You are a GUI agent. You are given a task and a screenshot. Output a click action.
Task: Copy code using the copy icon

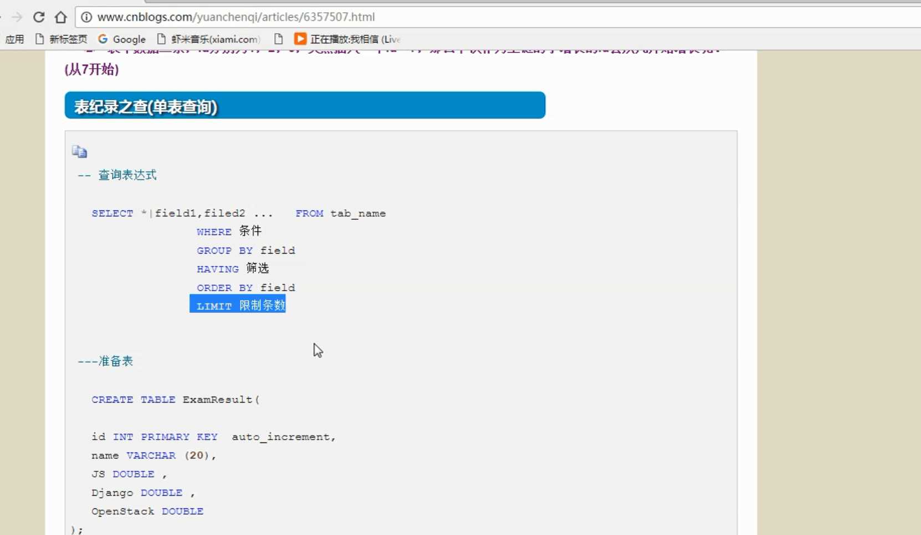[79, 151]
